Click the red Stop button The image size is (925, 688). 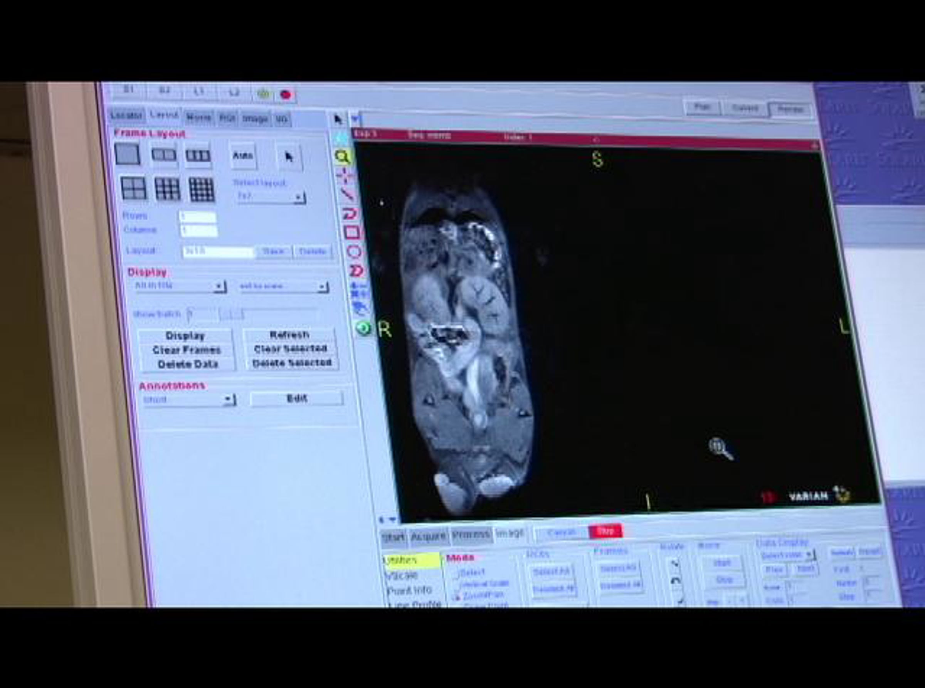point(605,531)
